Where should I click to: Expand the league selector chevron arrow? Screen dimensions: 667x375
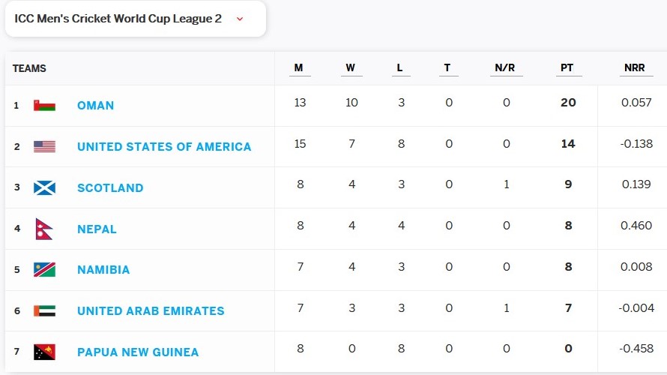pos(240,19)
